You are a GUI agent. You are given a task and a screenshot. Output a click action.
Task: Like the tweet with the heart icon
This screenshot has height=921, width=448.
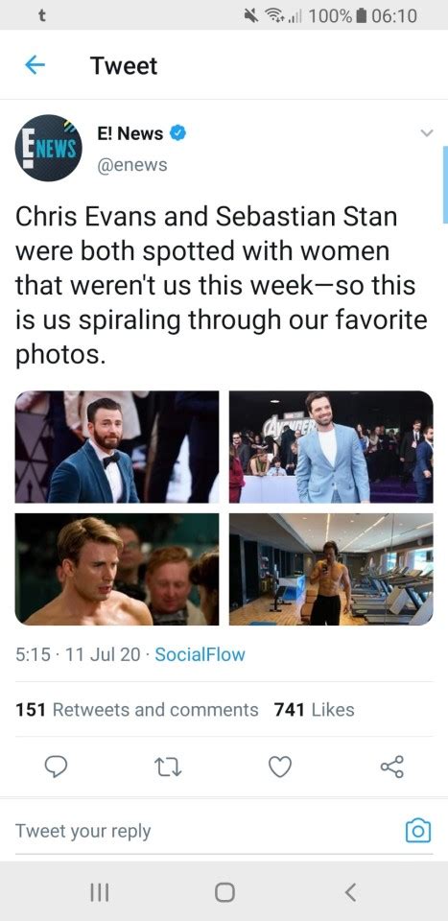pos(280,767)
